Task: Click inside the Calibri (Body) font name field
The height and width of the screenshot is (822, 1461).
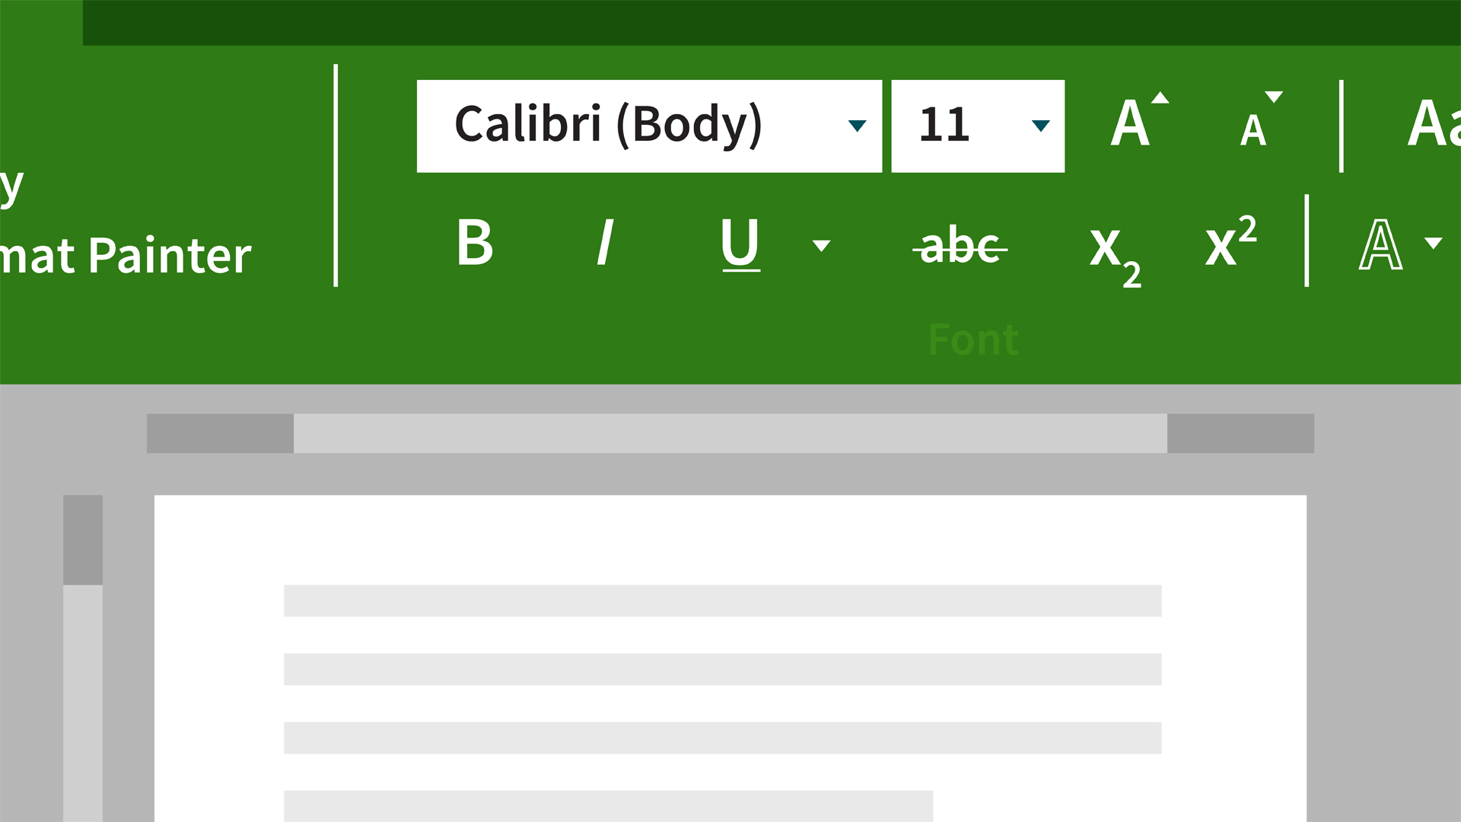Action: [x=649, y=126]
